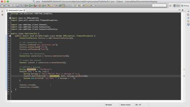Click 'Writable' in the status bar

pos(109,105)
